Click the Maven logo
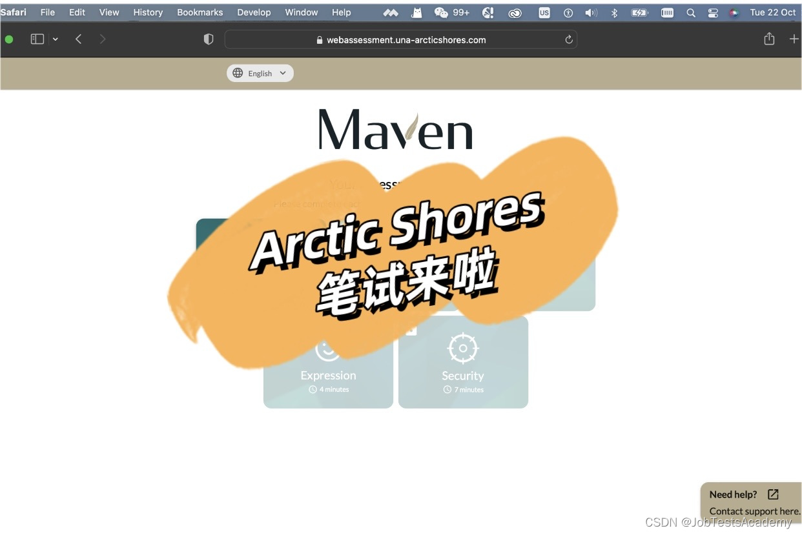802x535 pixels. point(395,129)
